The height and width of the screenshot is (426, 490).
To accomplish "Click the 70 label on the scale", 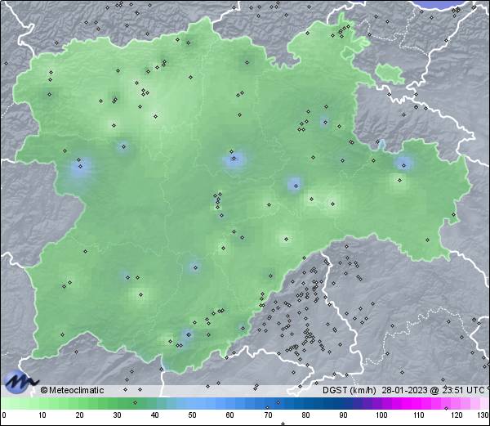I will pos(268,415).
